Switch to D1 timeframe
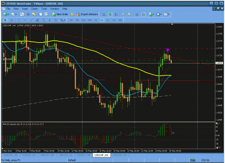 108,20
